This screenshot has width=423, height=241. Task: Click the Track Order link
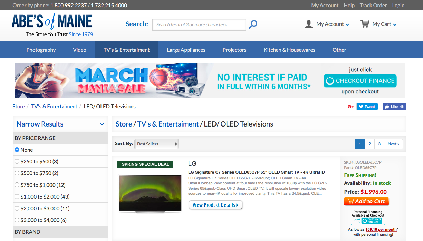coord(373,6)
